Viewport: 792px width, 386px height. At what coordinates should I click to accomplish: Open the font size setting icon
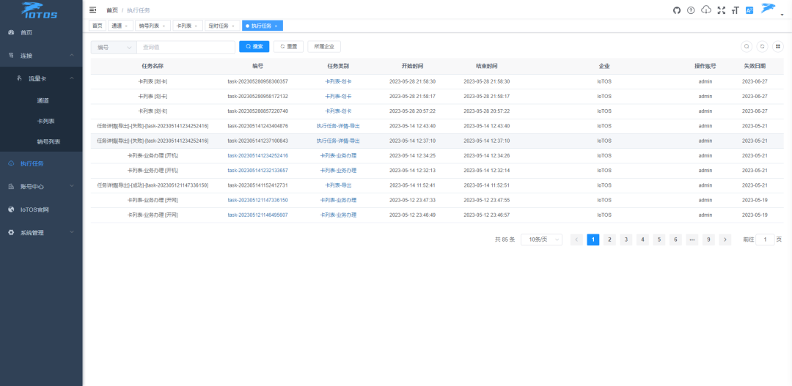pos(735,10)
